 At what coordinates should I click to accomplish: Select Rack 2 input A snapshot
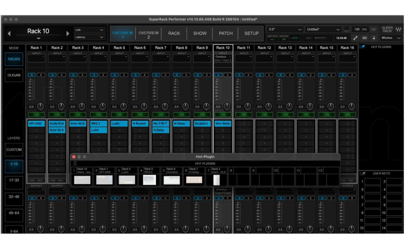coord(53,75)
